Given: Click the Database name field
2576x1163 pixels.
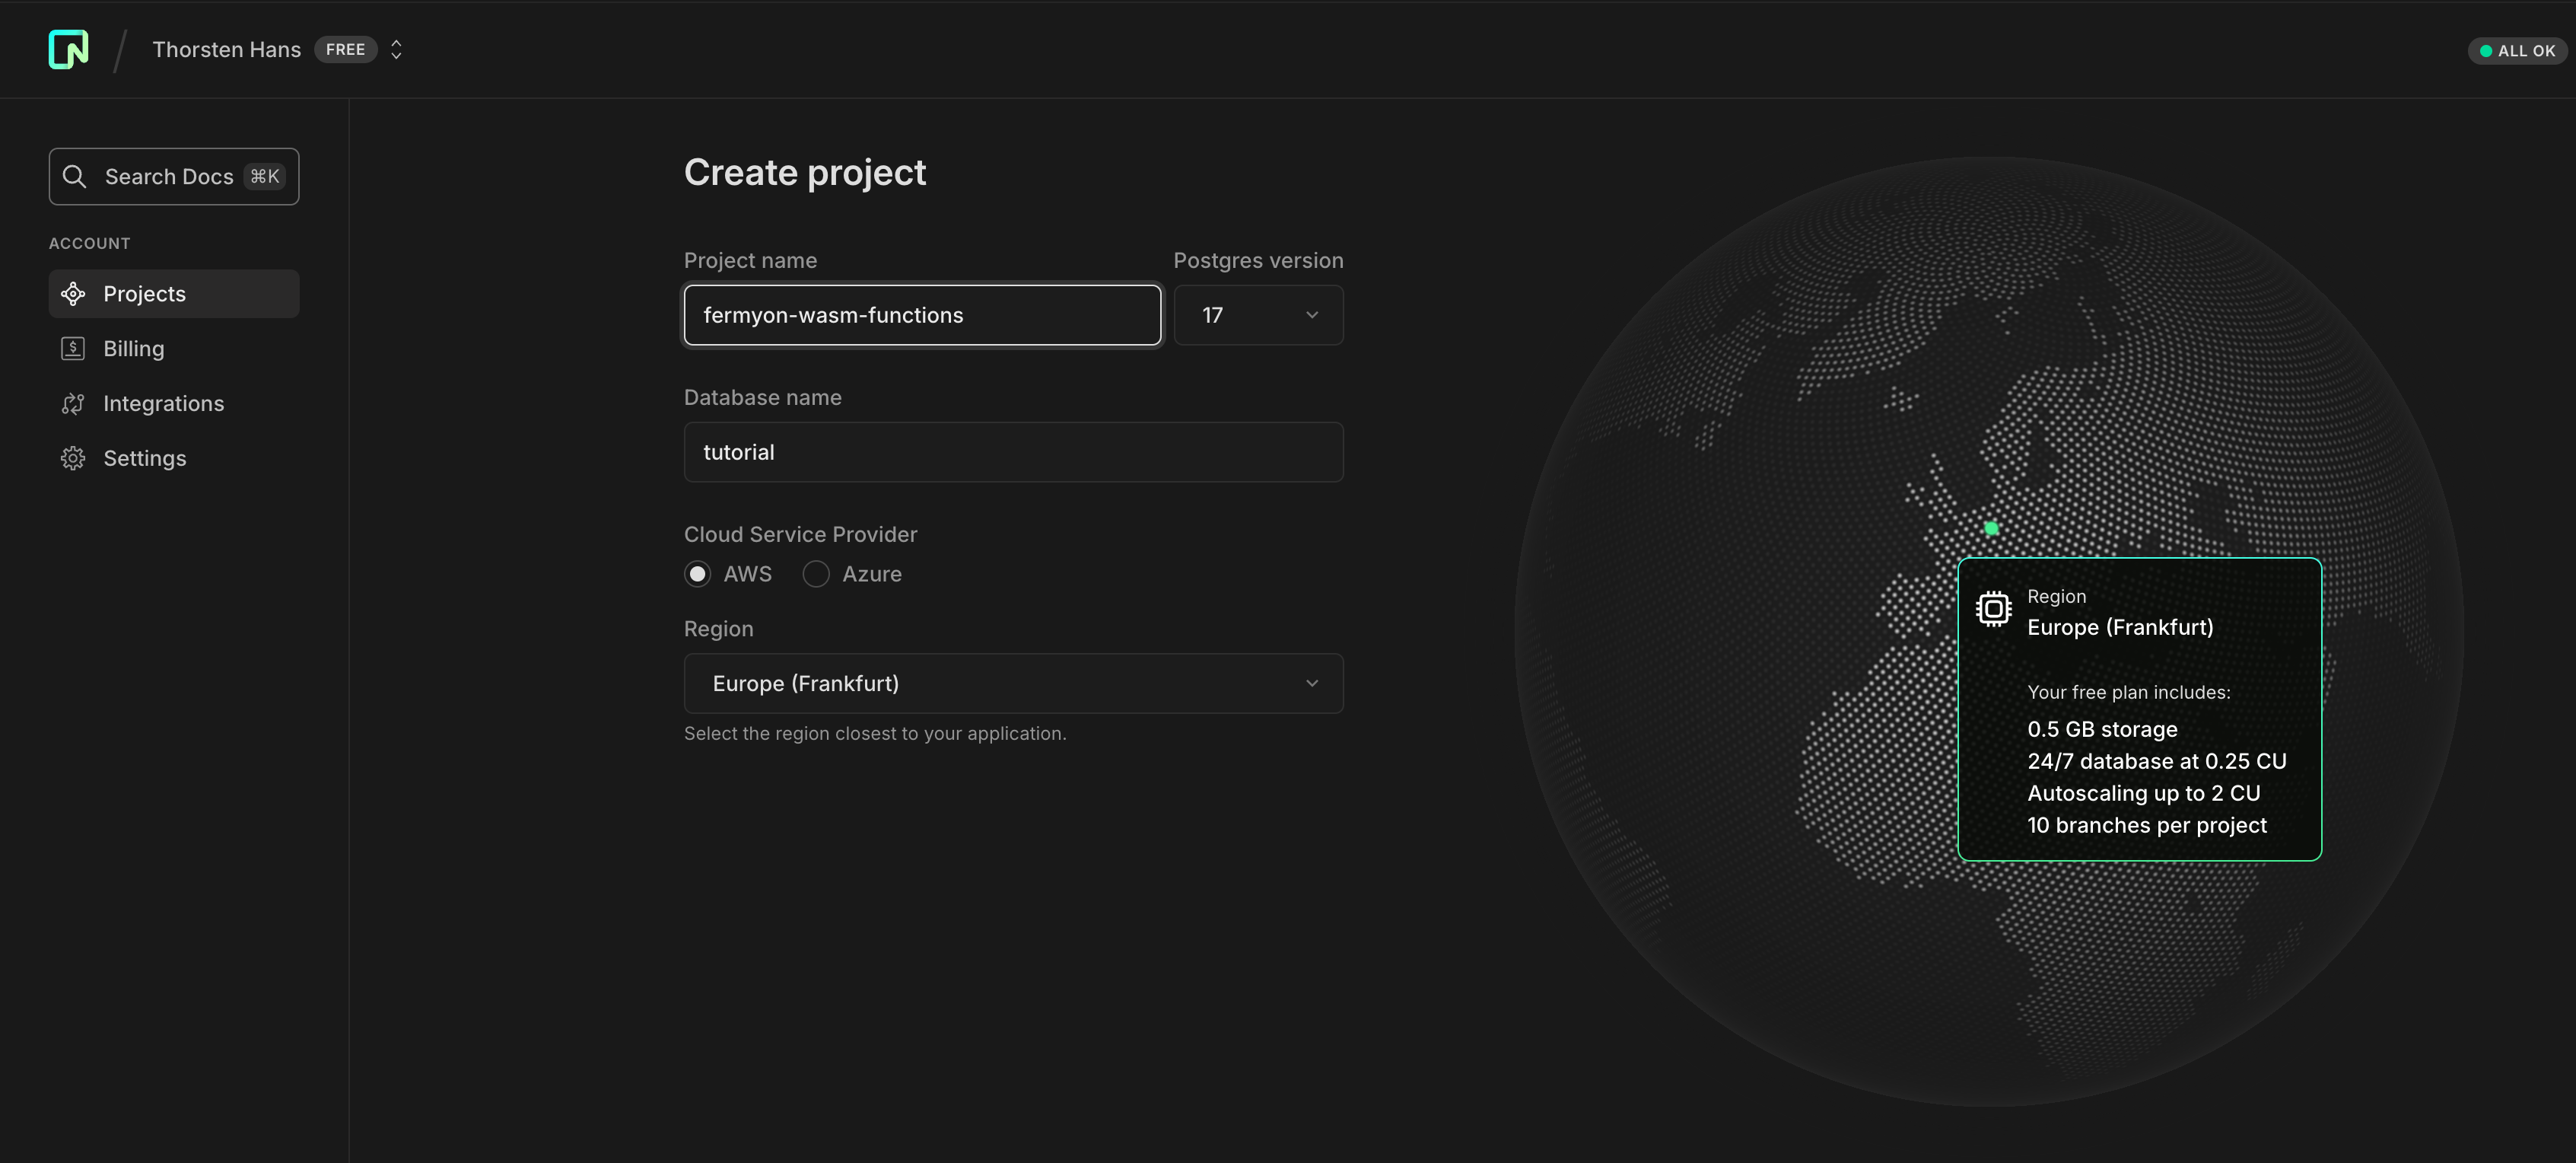Looking at the screenshot, I should [x=1013, y=452].
